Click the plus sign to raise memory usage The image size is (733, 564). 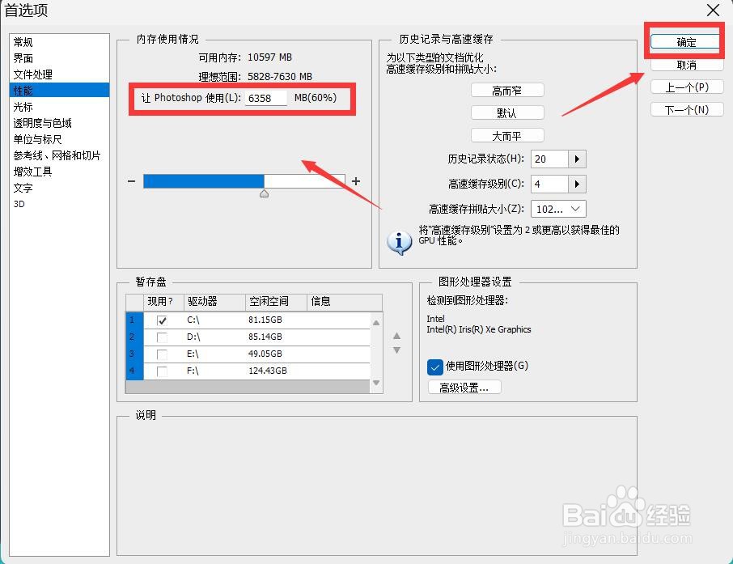pyautogui.click(x=358, y=180)
